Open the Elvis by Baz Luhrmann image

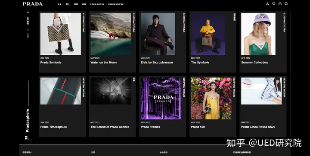tap(158, 34)
